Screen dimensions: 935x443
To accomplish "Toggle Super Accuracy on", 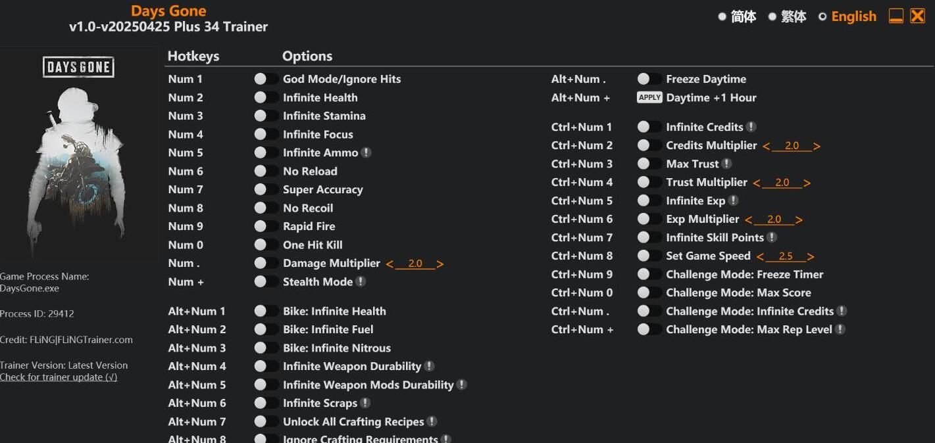I will click(x=266, y=189).
